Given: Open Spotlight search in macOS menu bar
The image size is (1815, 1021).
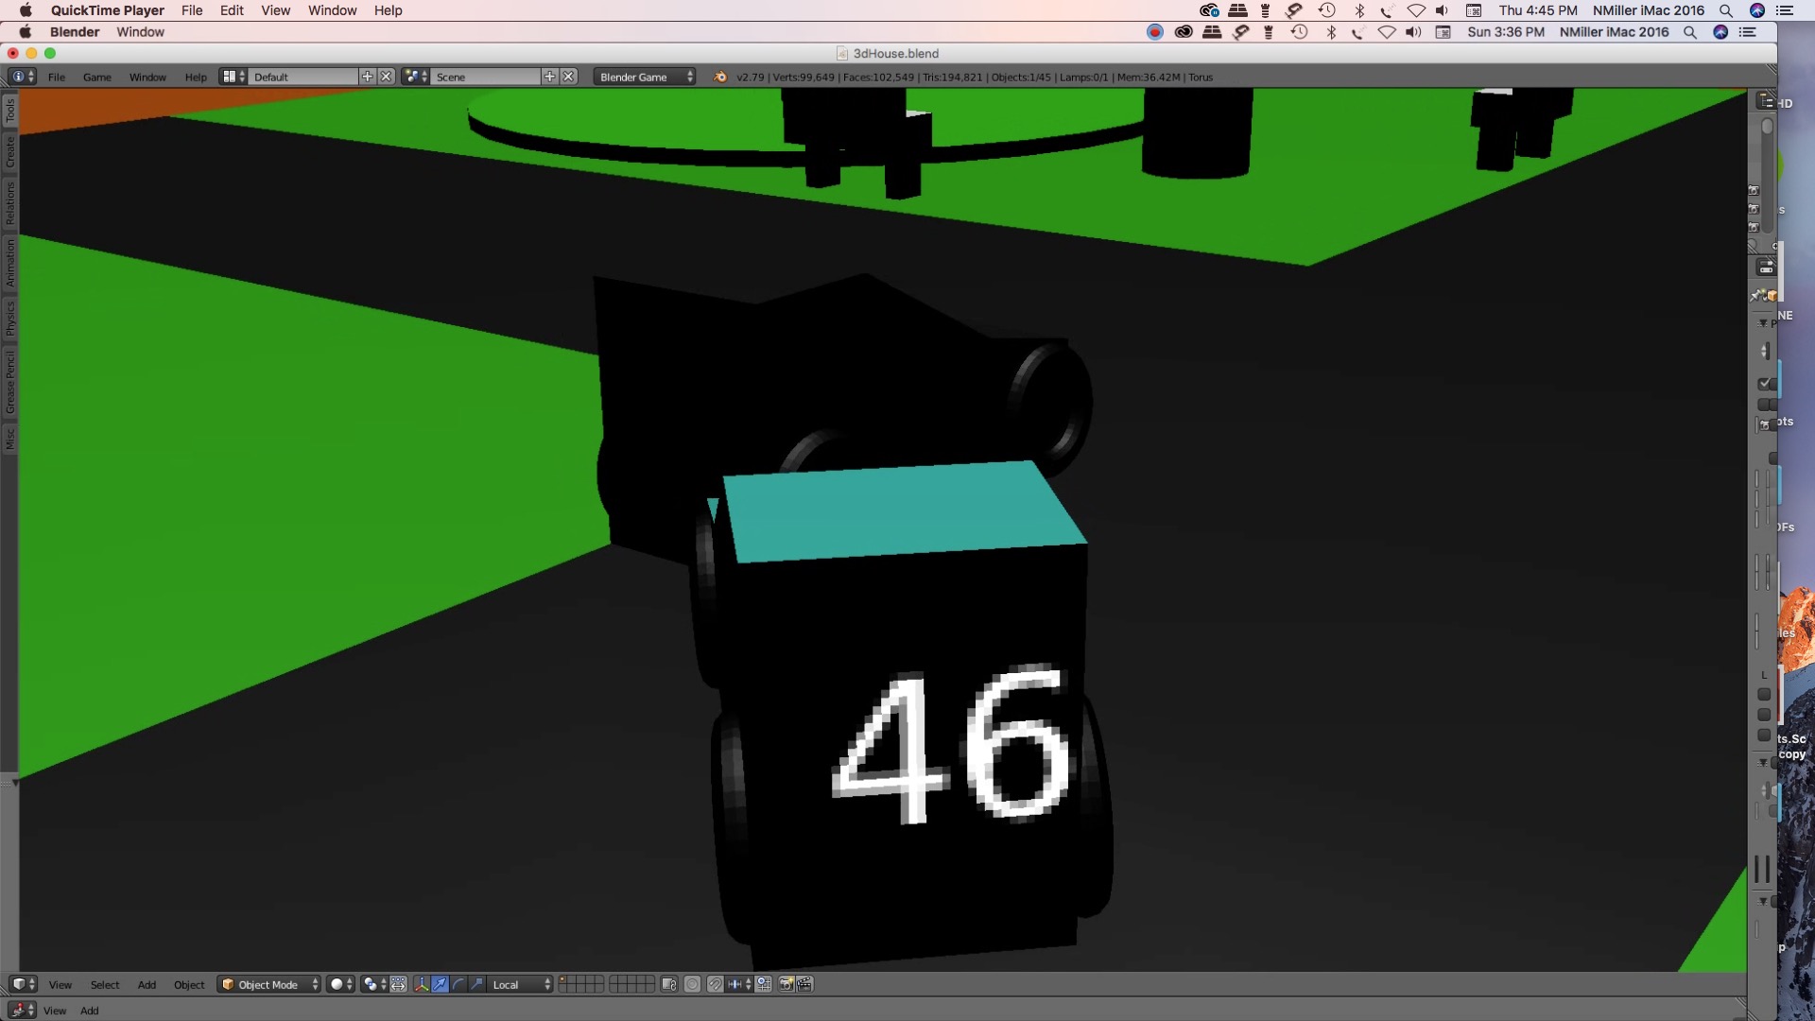Looking at the screenshot, I should click(x=1726, y=10).
